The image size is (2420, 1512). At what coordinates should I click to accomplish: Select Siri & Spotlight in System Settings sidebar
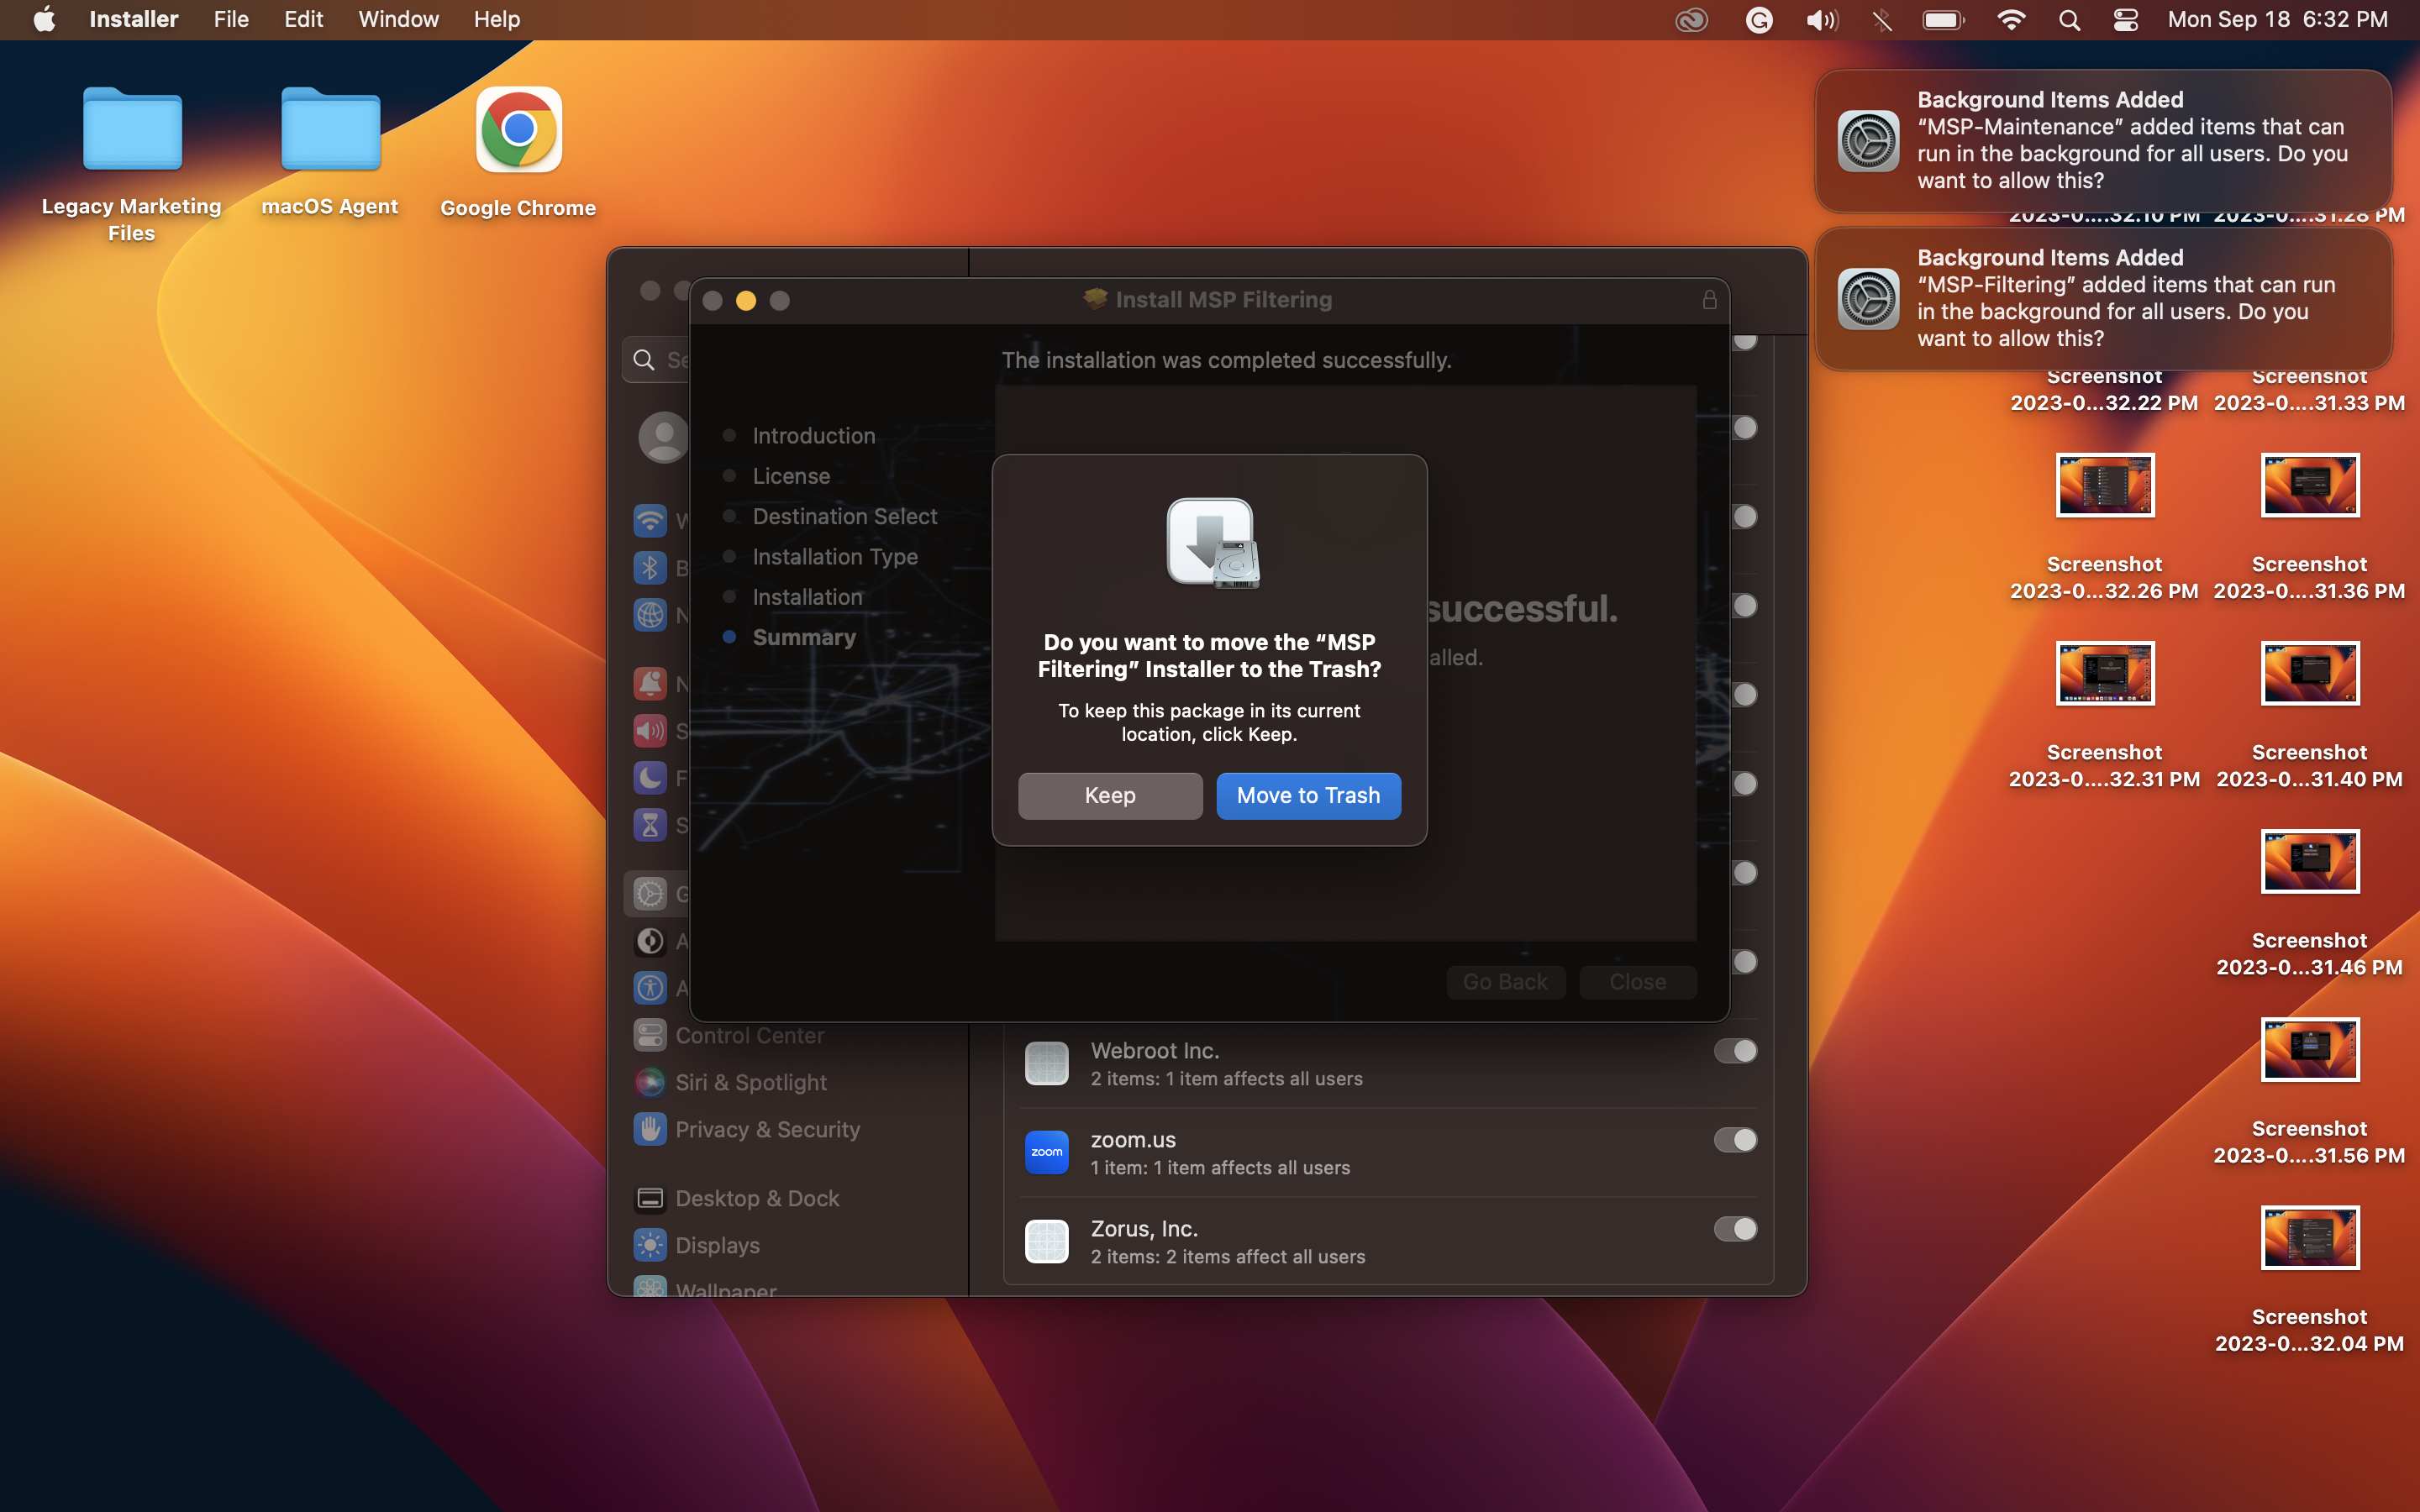click(x=750, y=1082)
